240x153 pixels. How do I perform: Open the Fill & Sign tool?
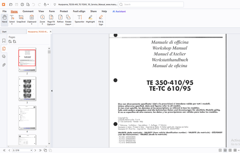(x=101, y=20)
